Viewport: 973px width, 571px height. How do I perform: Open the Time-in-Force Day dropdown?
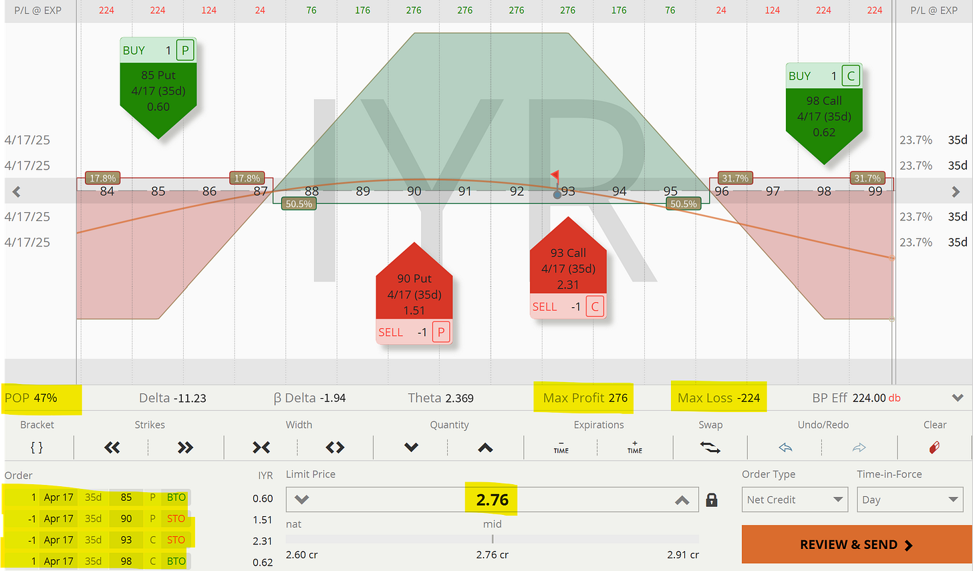[910, 500]
